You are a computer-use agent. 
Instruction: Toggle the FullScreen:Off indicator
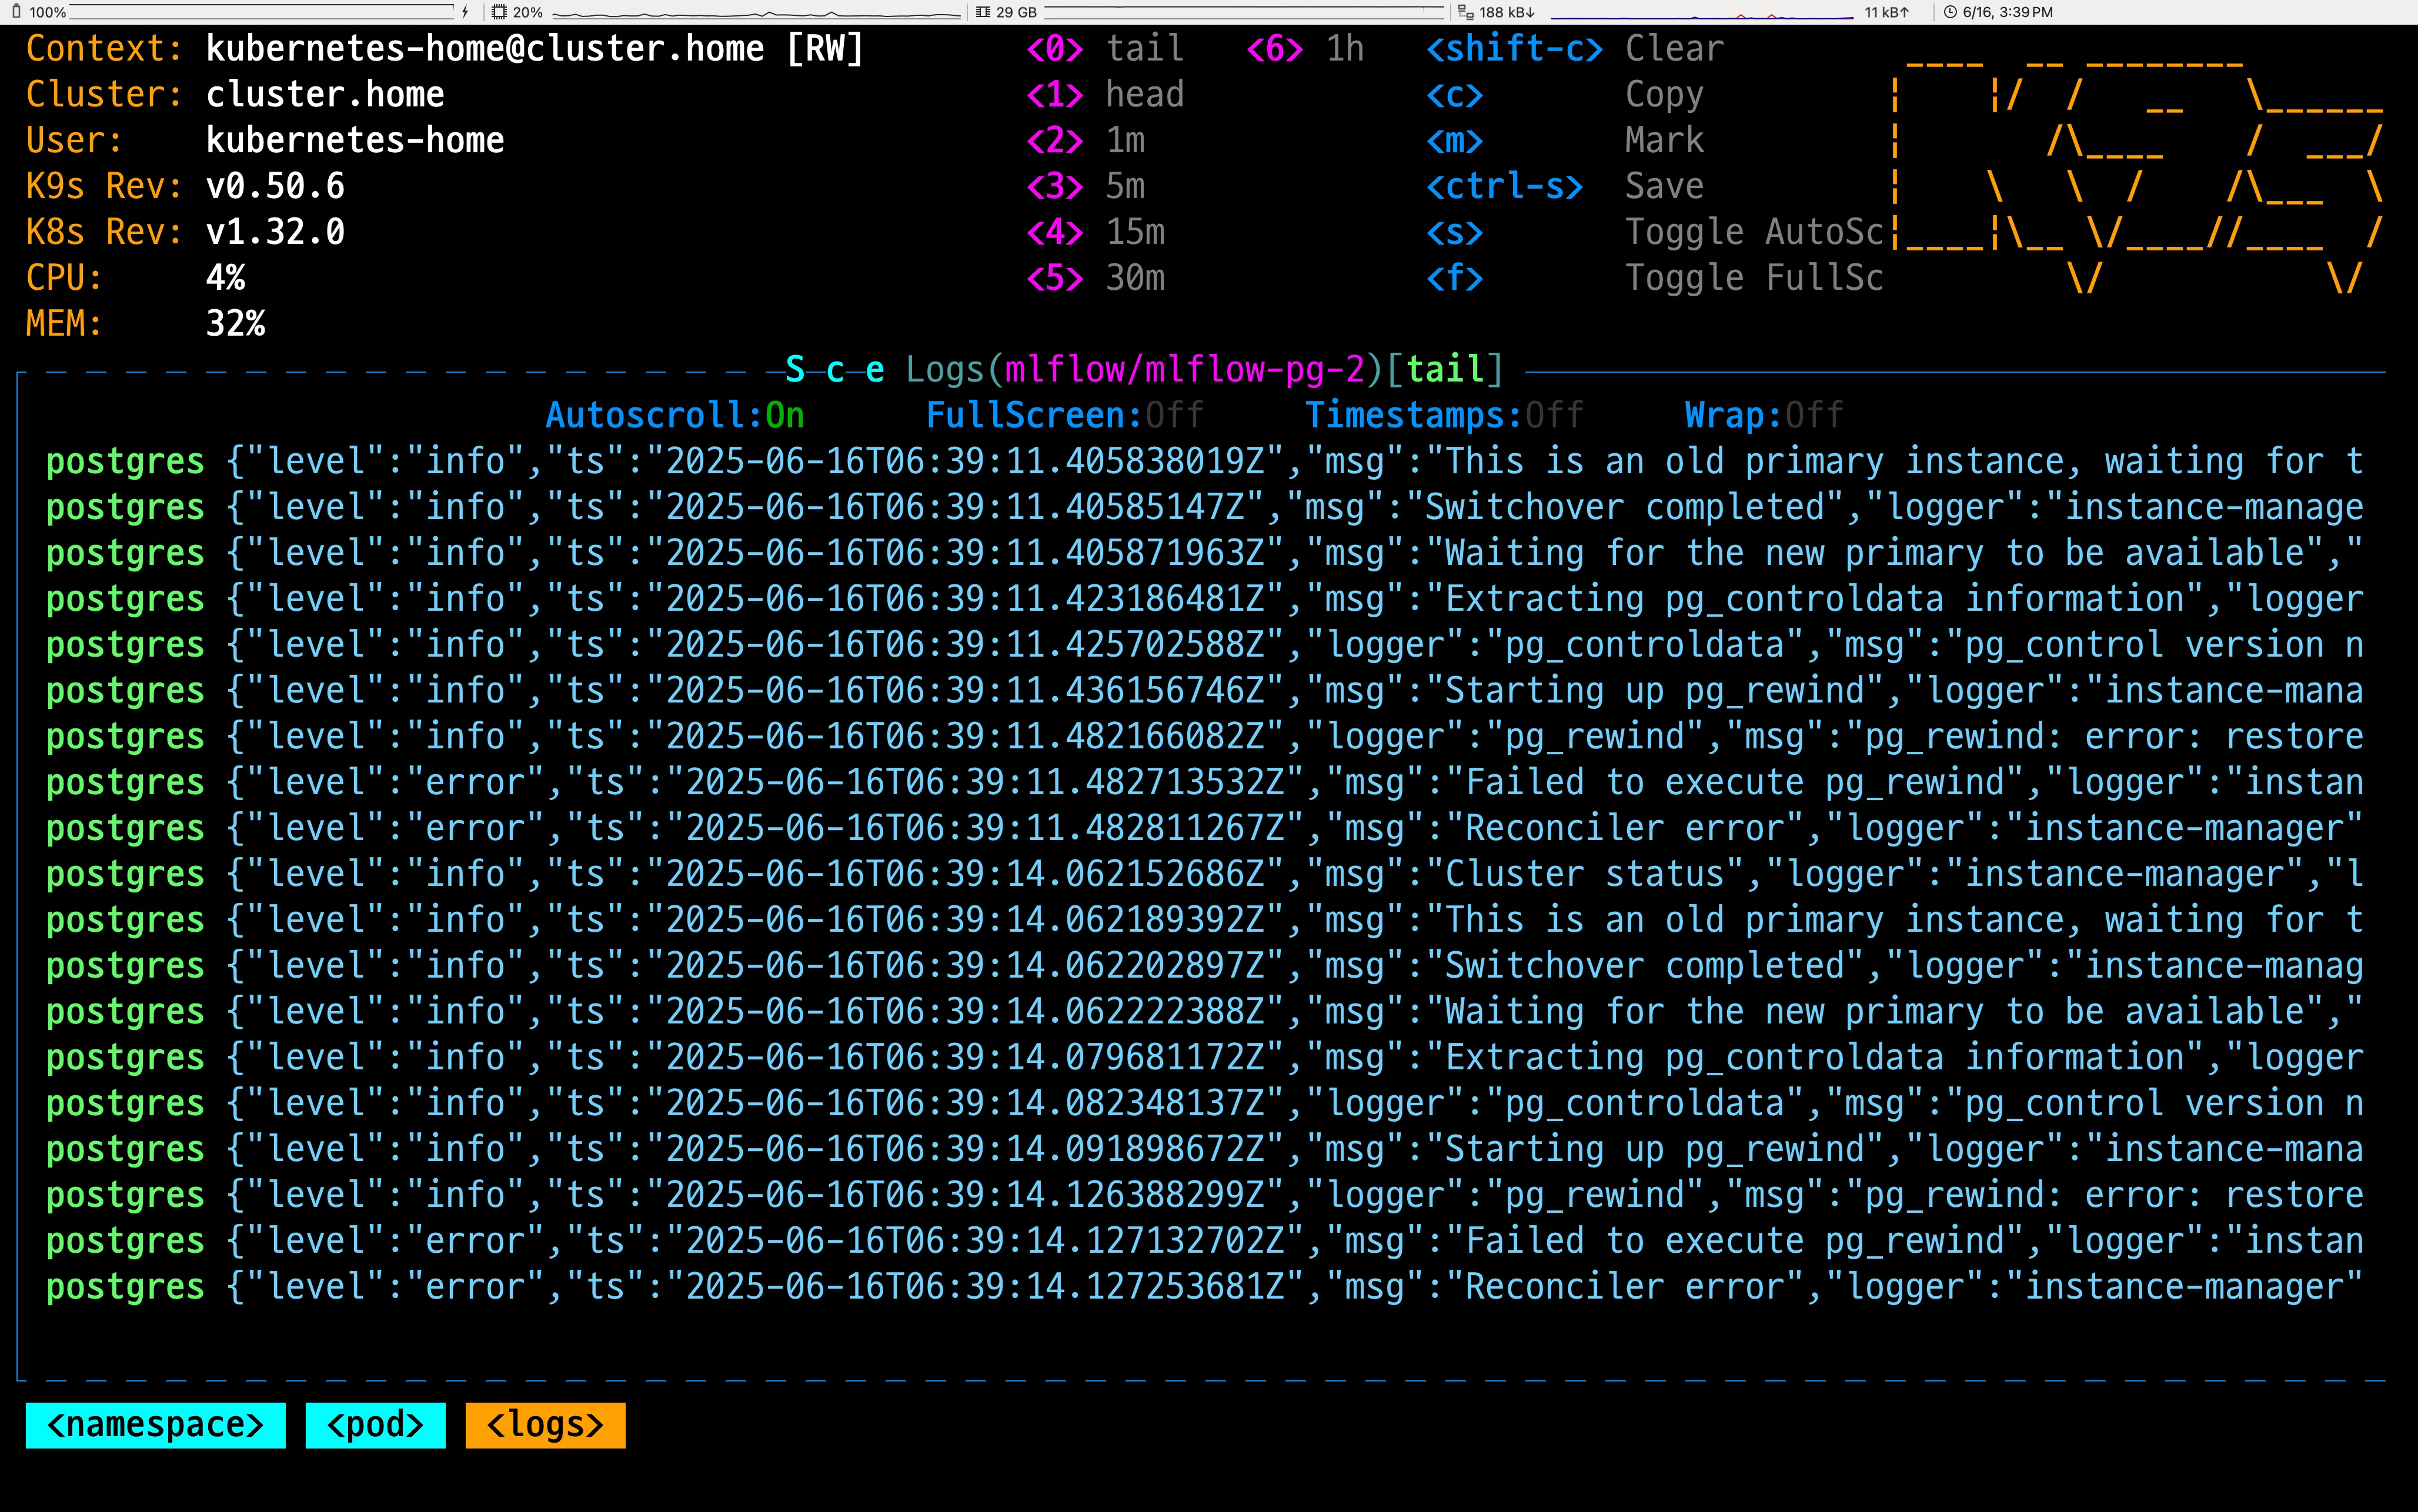[1064, 415]
